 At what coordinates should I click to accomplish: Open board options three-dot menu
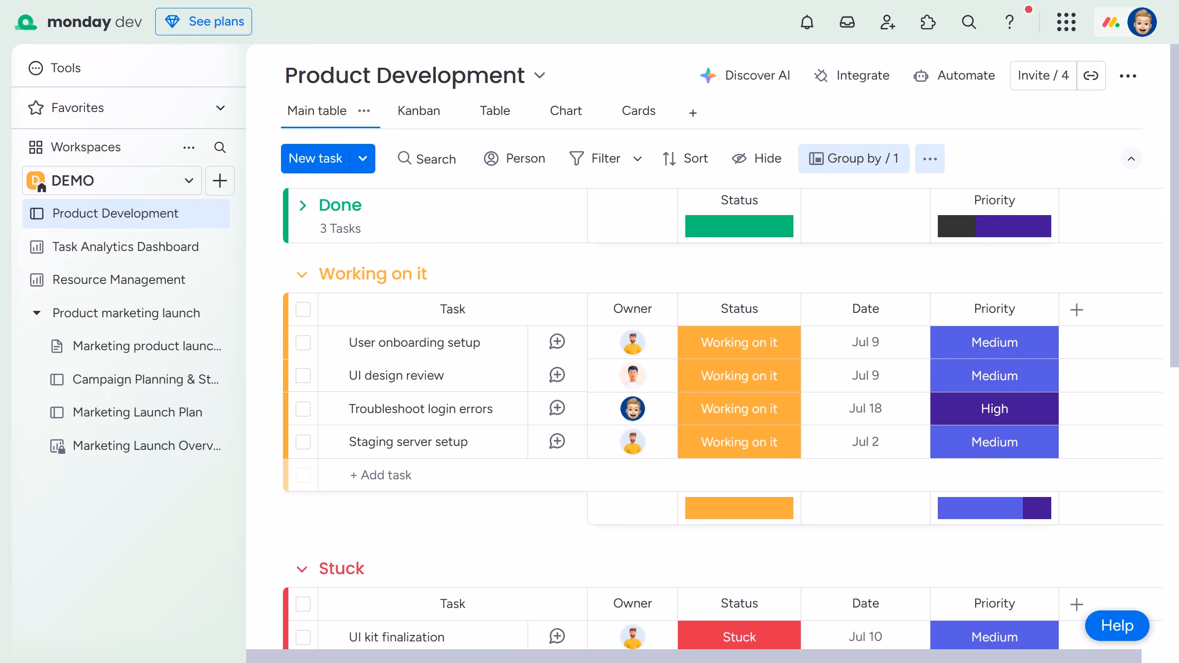click(1128, 76)
